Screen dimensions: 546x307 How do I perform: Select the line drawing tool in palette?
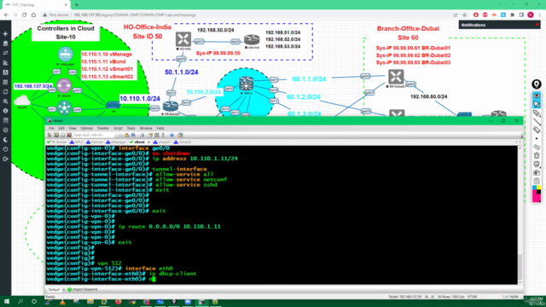(537, 121)
